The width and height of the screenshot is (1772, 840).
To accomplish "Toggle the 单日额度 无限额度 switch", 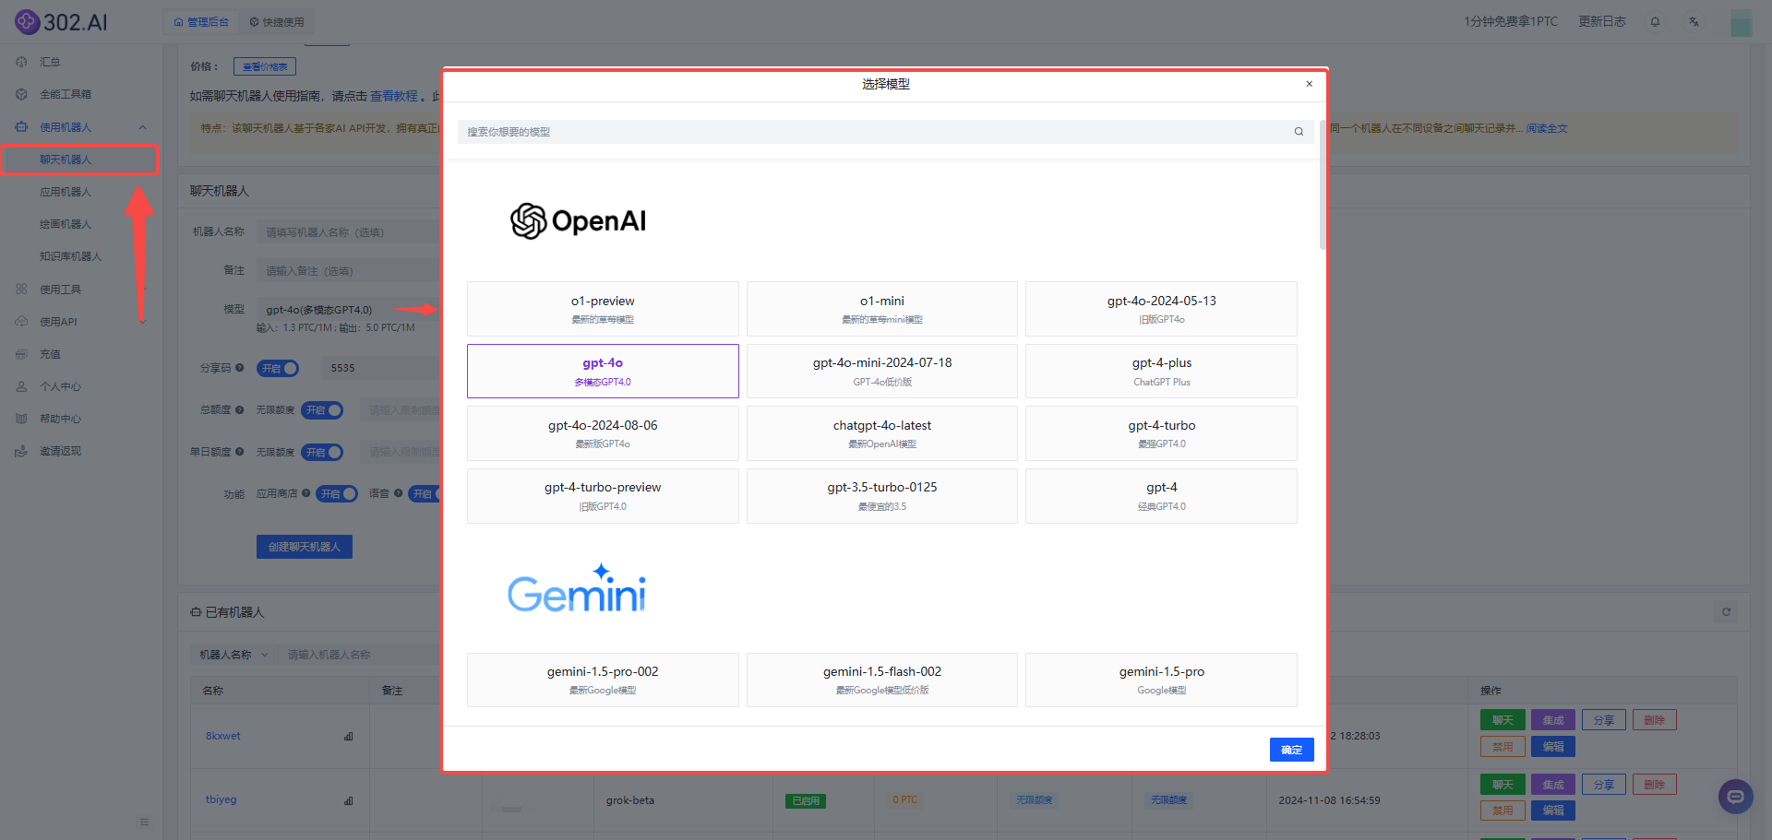I will (x=322, y=452).
